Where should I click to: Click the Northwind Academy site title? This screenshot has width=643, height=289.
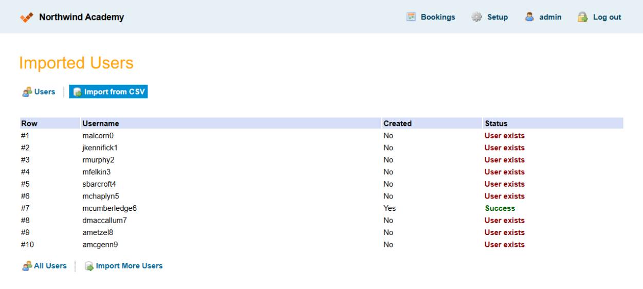[x=81, y=17]
